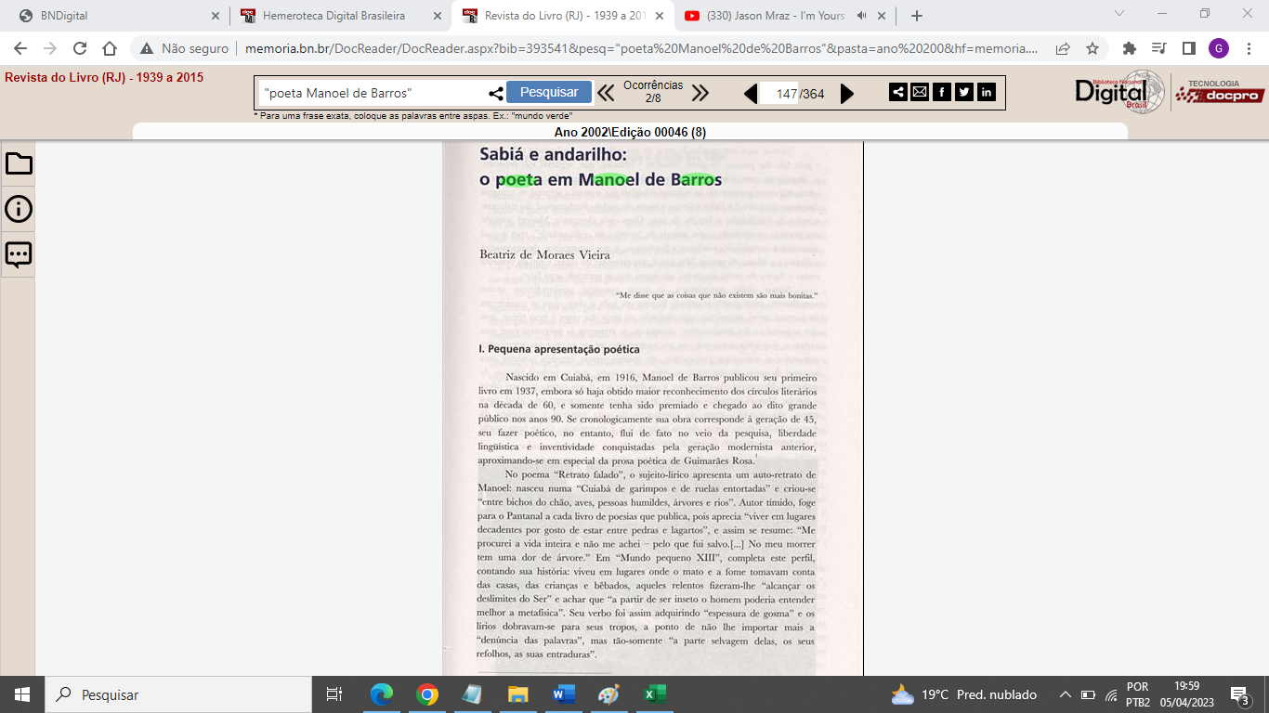Open Task View on taskbar
The height and width of the screenshot is (713, 1269).
(x=334, y=694)
